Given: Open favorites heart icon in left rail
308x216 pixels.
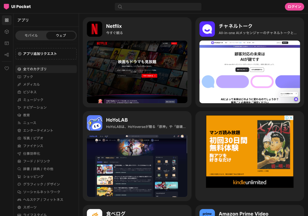Looking at the screenshot, I should tap(7, 68).
